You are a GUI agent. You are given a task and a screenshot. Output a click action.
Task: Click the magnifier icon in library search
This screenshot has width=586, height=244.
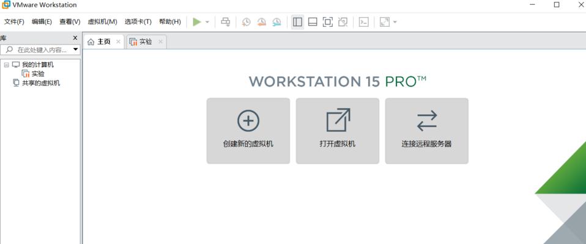pyautogui.click(x=9, y=49)
